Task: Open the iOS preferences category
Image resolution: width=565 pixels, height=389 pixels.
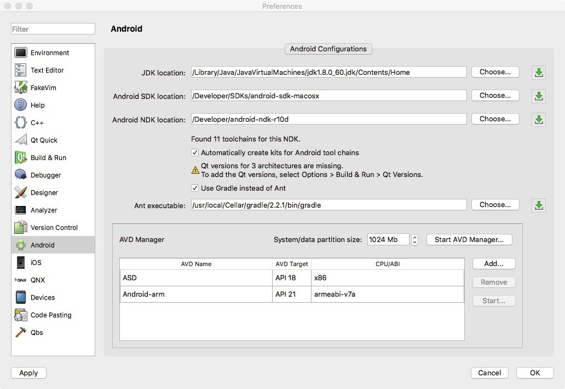Action: click(x=53, y=262)
